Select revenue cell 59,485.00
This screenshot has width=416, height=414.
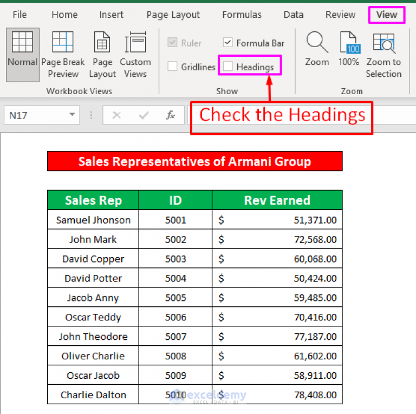click(277, 298)
